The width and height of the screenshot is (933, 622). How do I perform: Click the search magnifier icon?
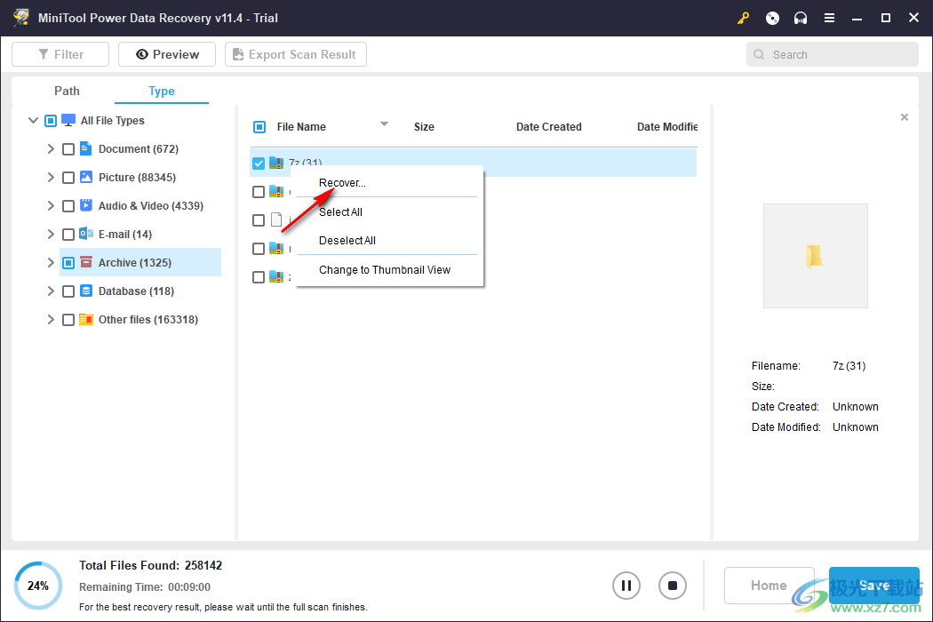pyautogui.click(x=759, y=54)
